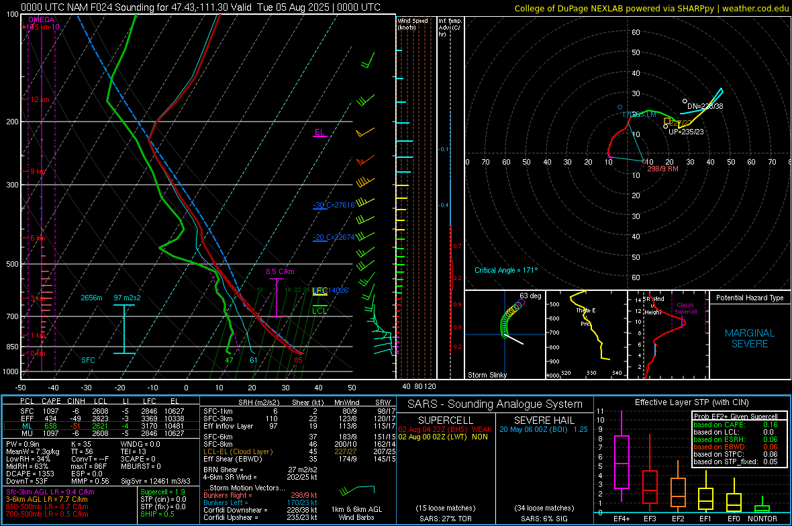Click the College of DuPage NEXLAB credit text
This screenshot has width=792, height=526.
click(652, 8)
